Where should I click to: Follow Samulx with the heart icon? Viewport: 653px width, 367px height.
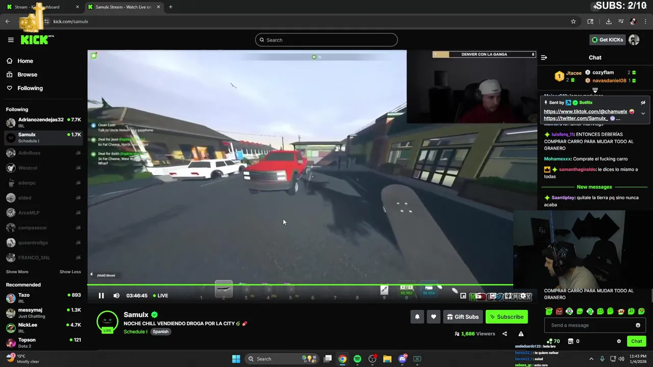point(434,317)
